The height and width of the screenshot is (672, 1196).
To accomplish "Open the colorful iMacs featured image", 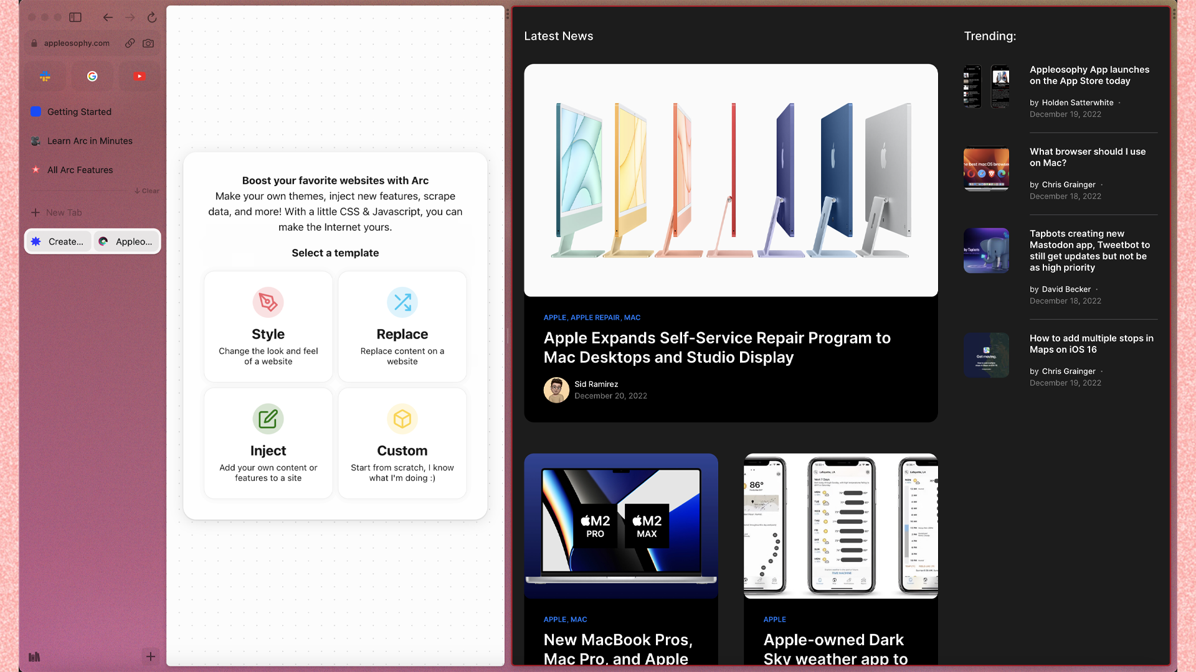I will point(731,180).
